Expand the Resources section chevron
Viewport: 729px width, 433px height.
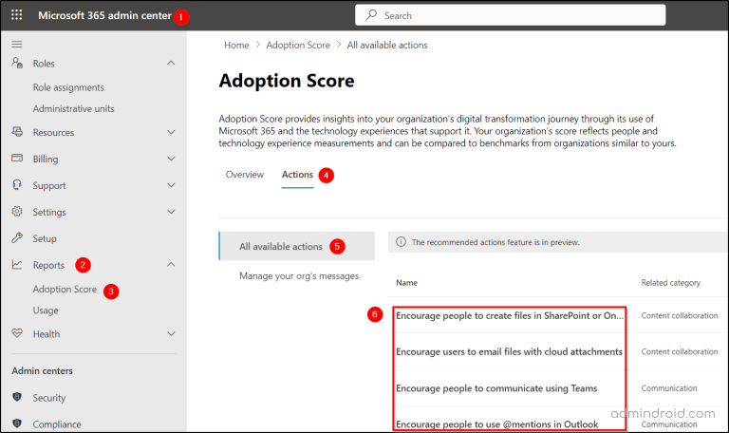click(x=171, y=132)
